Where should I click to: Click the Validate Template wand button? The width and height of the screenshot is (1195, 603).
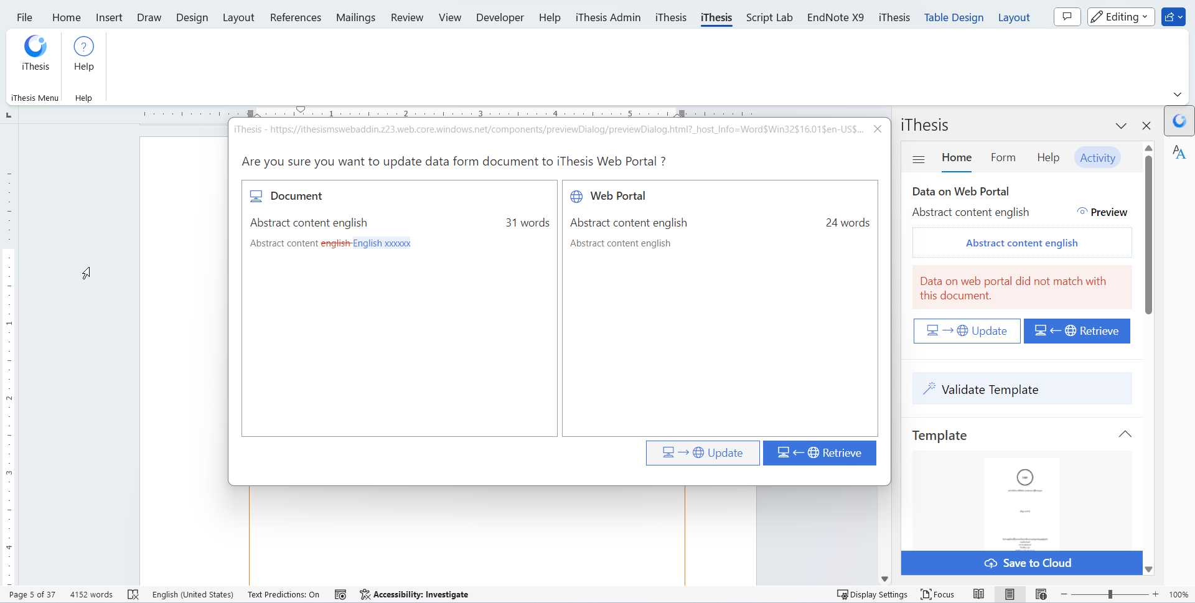[x=1022, y=390]
